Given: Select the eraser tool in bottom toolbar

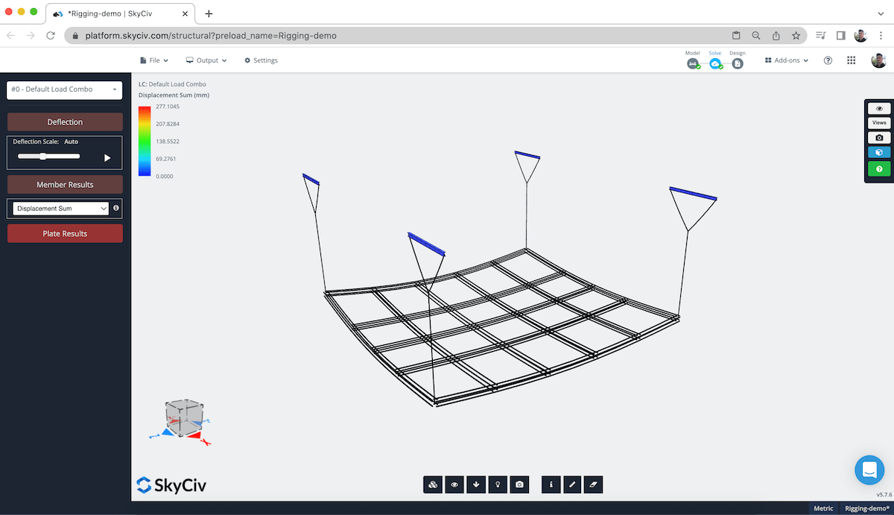Looking at the screenshot, I should tap(593, 484).
